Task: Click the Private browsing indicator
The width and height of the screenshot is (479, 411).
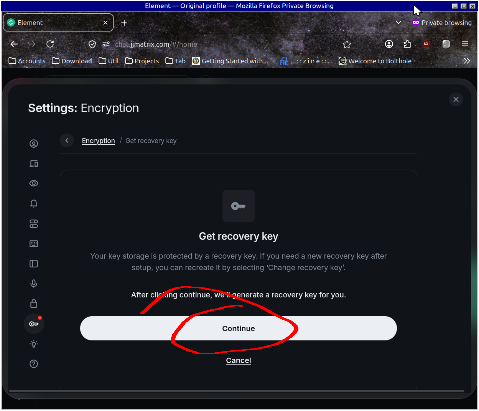Action: coord(442,23)
